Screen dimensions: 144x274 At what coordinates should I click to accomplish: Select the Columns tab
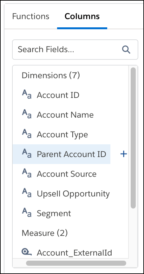(82, 17)
